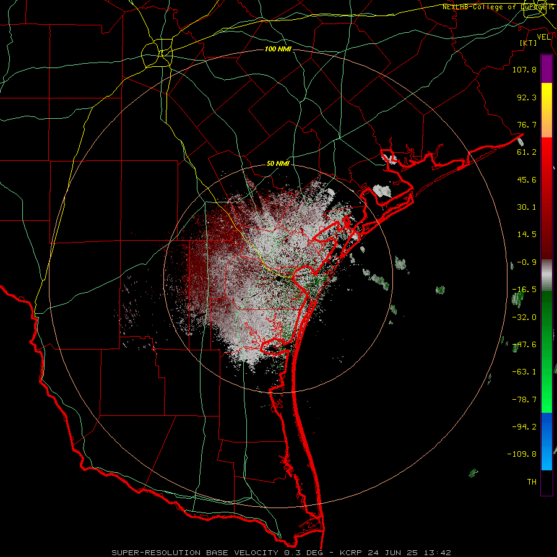
Task: Click the "50 NMI" range ring label
Action: (x=278, y=164)
